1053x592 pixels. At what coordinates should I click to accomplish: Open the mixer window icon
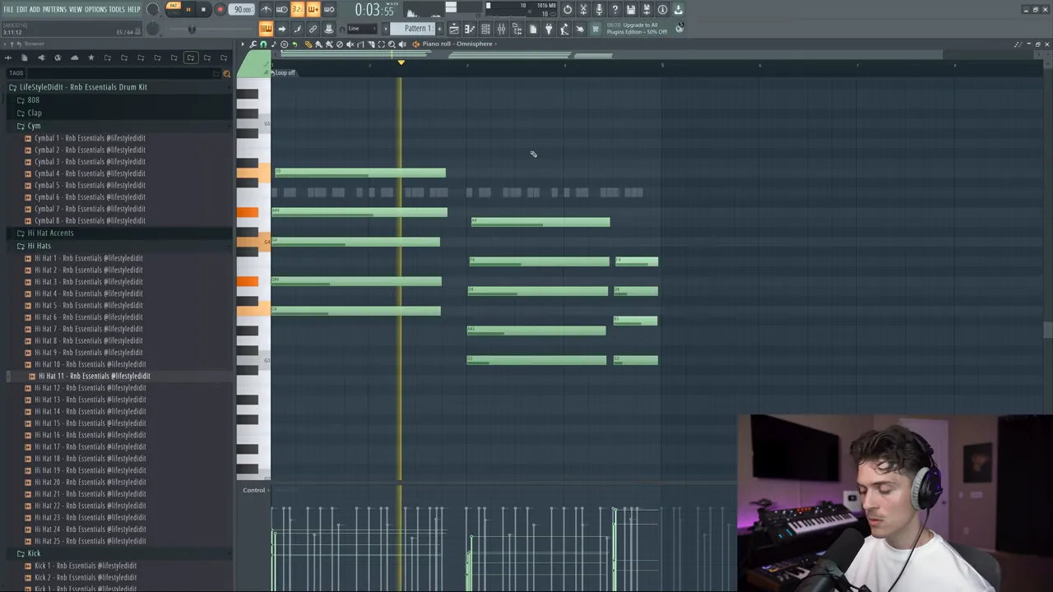[501, 30]
